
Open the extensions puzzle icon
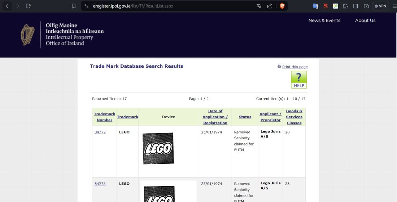pyautogui.click(x=345, y=6)
